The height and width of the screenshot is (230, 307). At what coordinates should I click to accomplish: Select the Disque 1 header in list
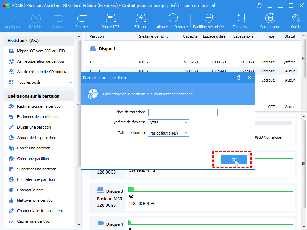[x=107, y=49]
